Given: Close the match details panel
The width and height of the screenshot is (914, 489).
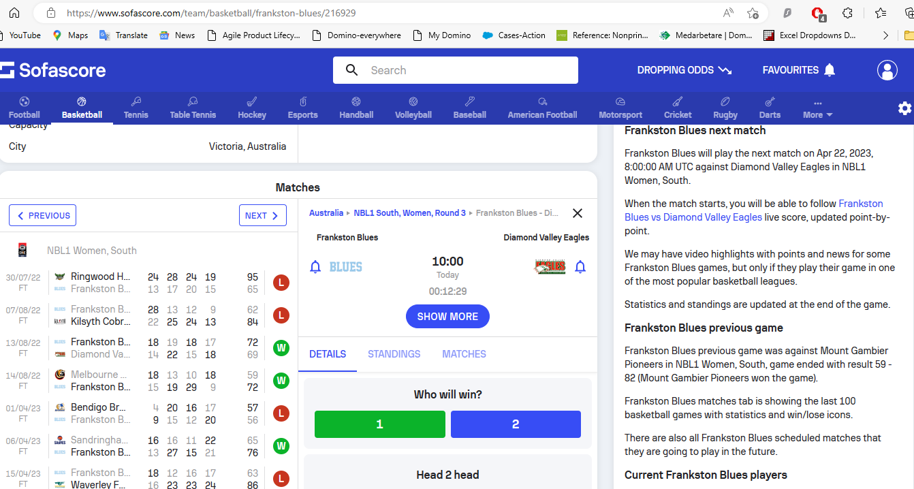Looking at the screenshot, I should coord(578,213).
